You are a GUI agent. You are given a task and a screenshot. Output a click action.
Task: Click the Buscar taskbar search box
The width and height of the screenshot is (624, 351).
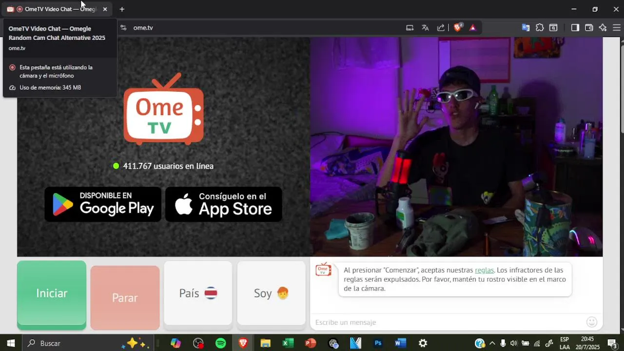[x=88, y=343]
